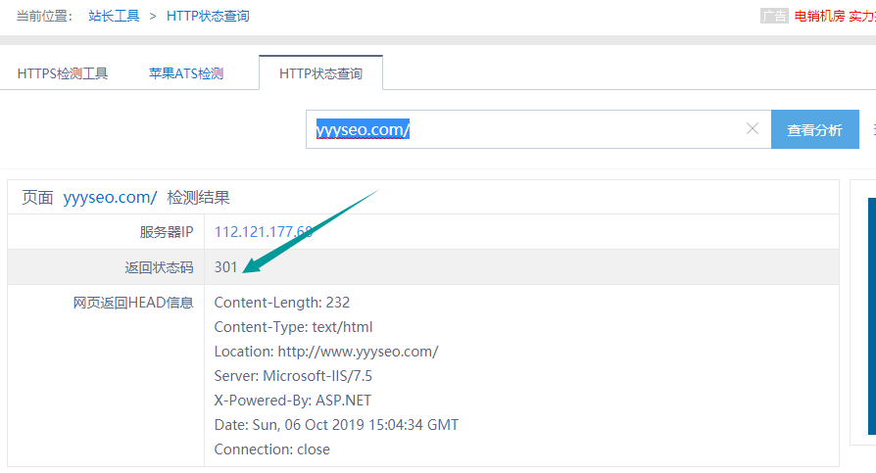The image size is (876, 473).
Task: Click the Server: Microsoft-IIS/7.5 line
Action: click(x=293, y=376)
